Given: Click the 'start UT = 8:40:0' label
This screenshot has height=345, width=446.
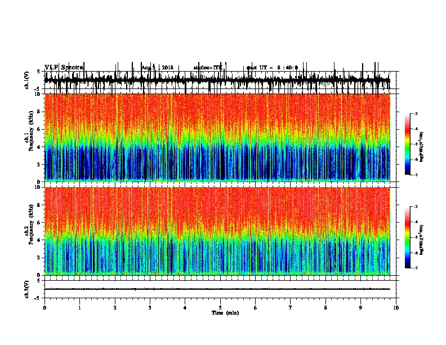Looking at the screenshot, I should 272,68.
